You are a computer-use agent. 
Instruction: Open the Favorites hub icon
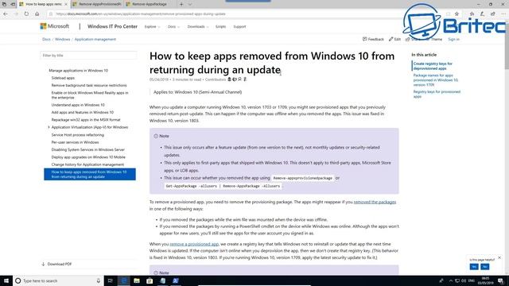[x=472, y=14]
